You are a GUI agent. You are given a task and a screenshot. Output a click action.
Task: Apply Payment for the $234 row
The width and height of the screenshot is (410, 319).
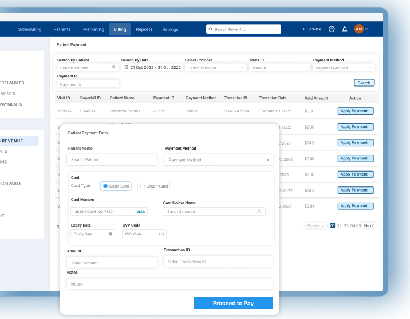coord(356,206)
